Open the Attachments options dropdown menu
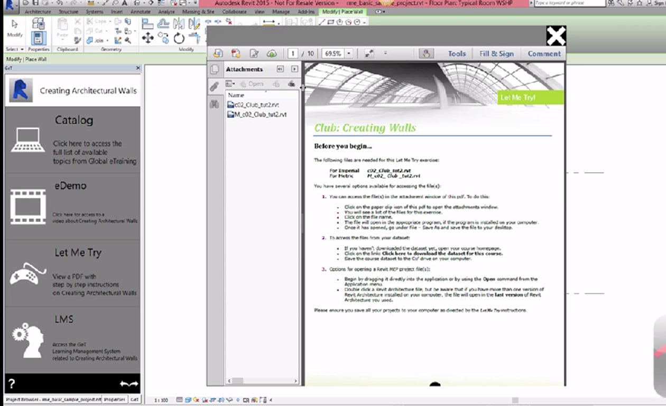Image resolution: width=666 pixels, height=406 pixels. point(230,84)
